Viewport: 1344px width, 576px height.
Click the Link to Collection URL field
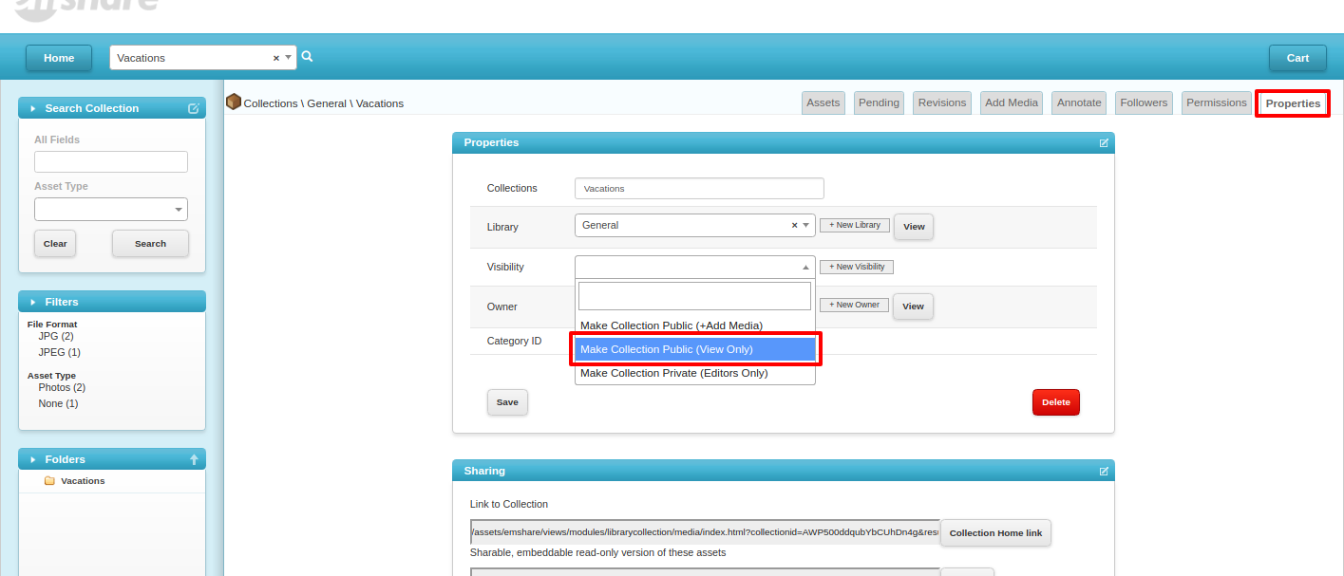tap(705, 532)
